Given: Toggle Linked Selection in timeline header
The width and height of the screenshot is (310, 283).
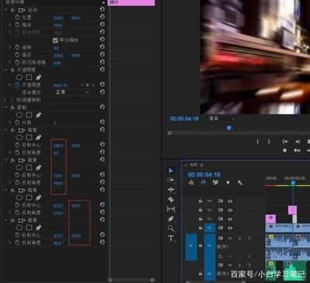Looking at the screenshot, I should [x=215, y=183].
